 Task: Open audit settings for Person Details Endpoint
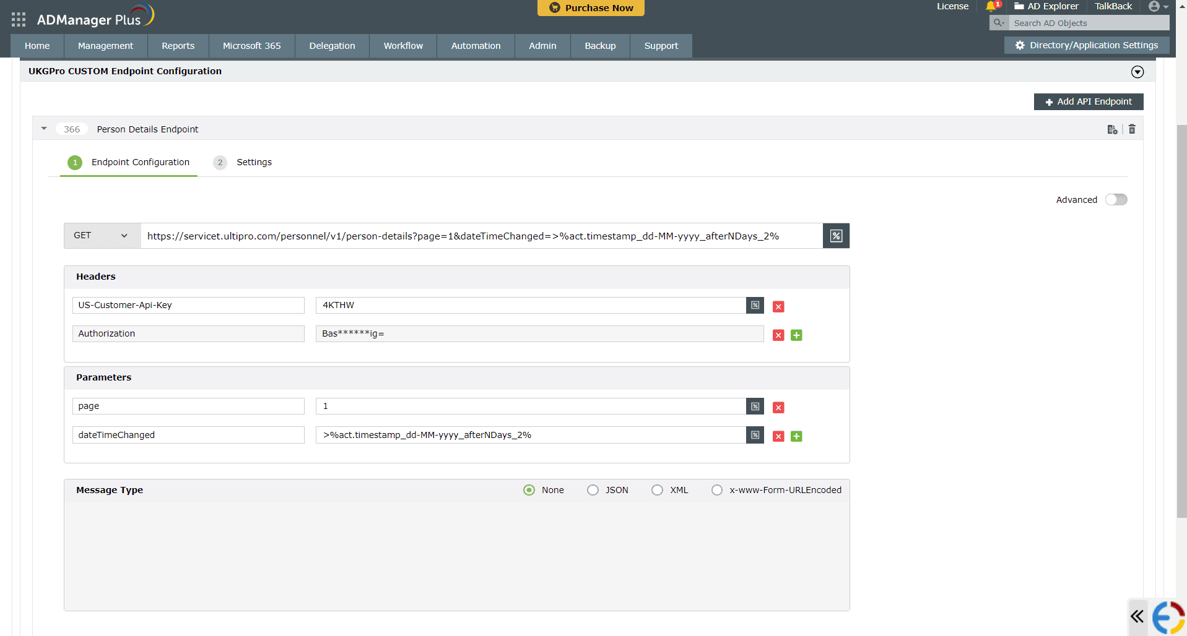[x=1112, y=129]
